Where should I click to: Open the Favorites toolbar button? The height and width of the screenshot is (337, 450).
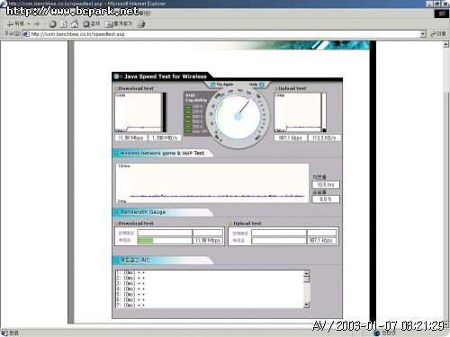(119, 23)
